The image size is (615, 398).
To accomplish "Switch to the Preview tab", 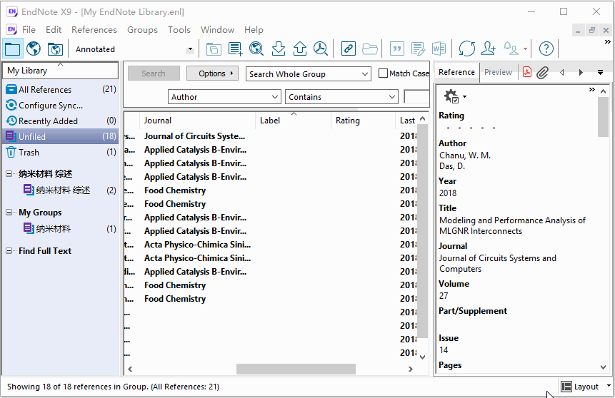I will click(498, 72).
